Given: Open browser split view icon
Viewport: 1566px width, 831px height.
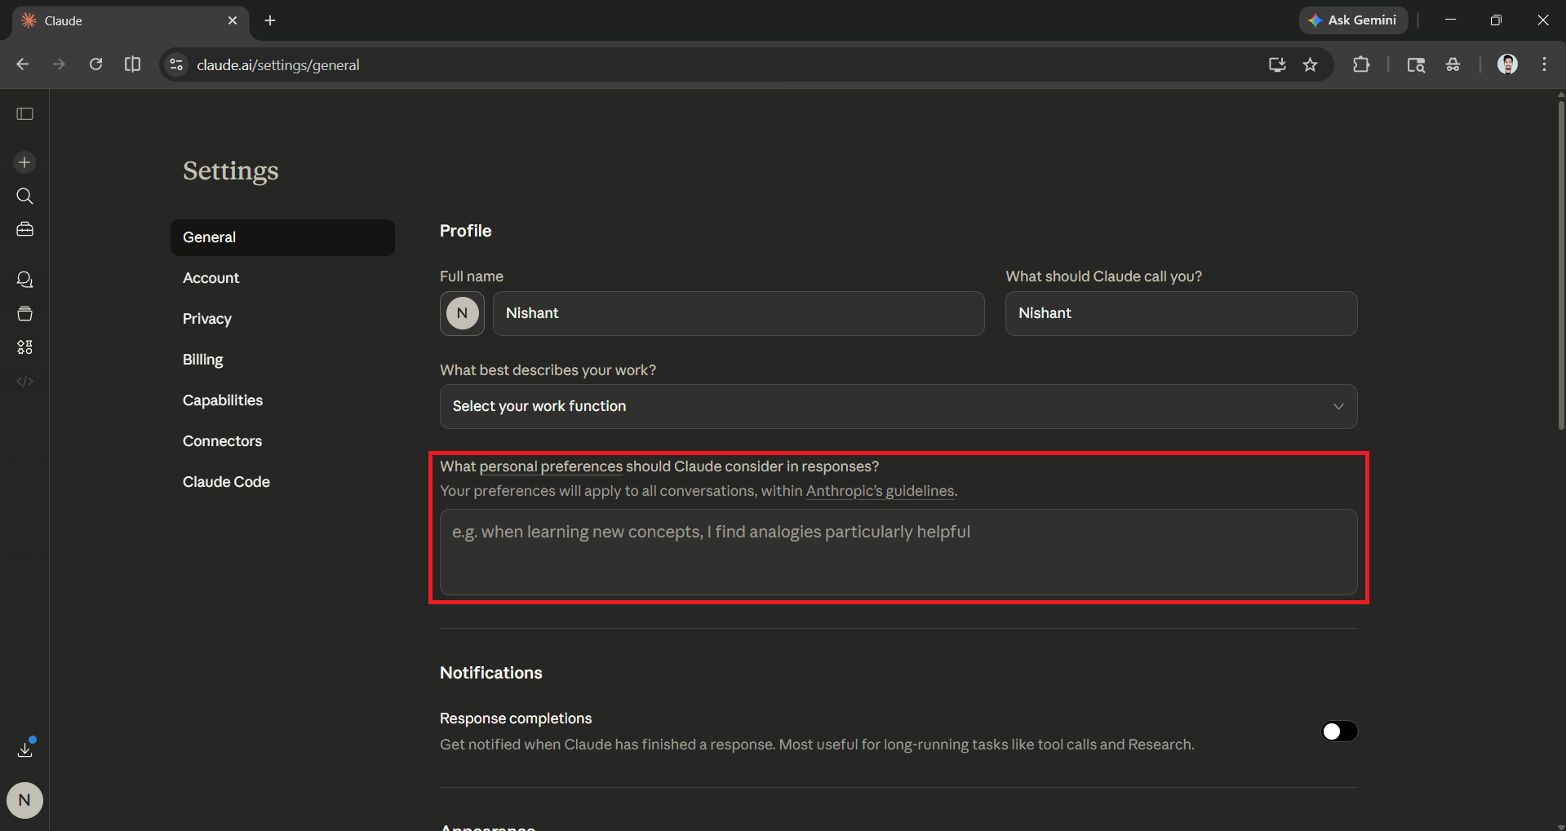Looking at the screenshot, I should 132,64.
